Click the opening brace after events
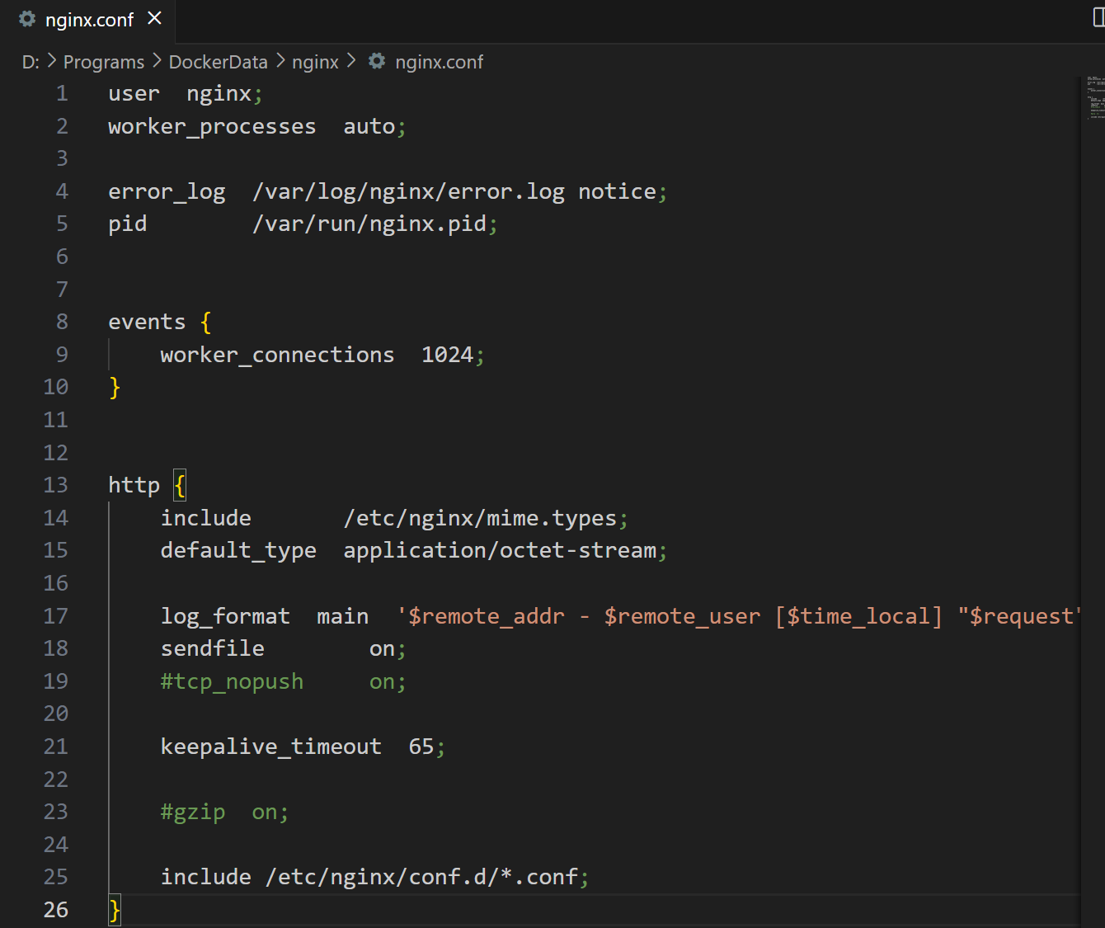 coord(206,323)
